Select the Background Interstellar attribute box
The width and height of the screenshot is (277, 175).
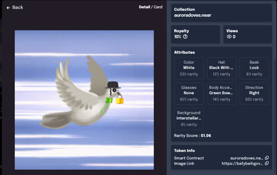click(189, 119)
